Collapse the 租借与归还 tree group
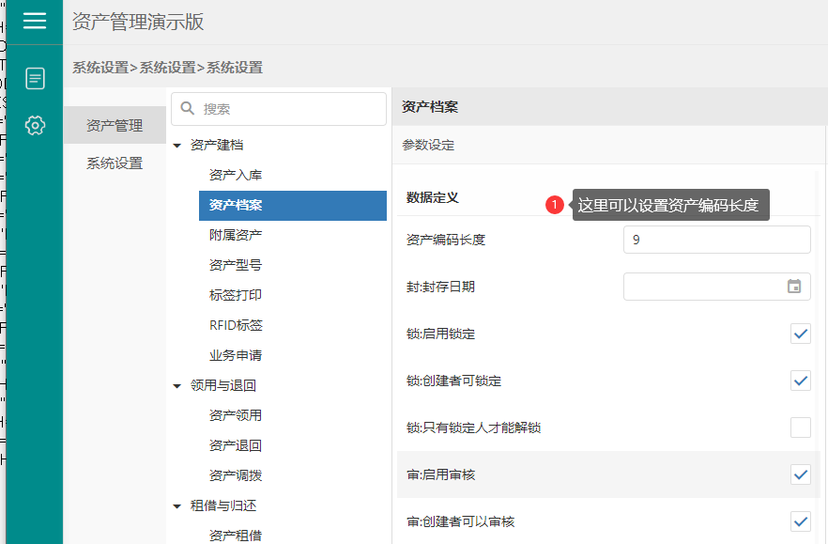The image size is (828, 544). 177,505
